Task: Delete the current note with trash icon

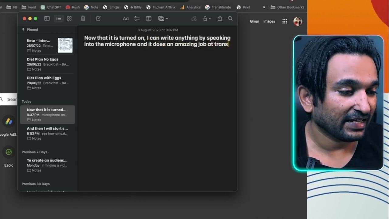Action: (x=83, y=19)
